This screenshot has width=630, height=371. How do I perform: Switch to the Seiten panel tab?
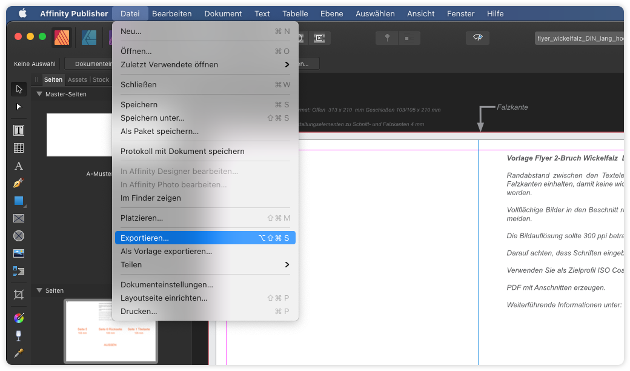pos(53,79)
